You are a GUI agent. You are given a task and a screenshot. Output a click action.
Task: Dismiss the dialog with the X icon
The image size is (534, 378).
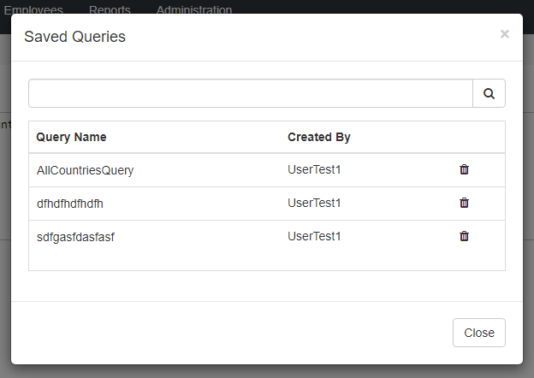[x=504, y=34]
